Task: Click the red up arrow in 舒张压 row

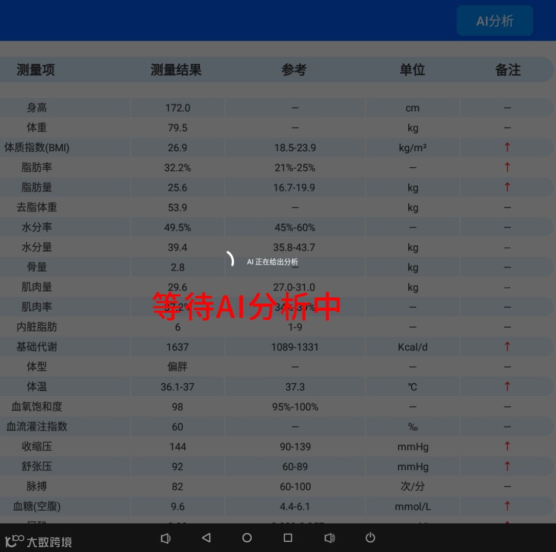Action: coord(507,466)
